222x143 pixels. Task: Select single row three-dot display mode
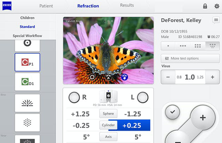tap(183, 46)
